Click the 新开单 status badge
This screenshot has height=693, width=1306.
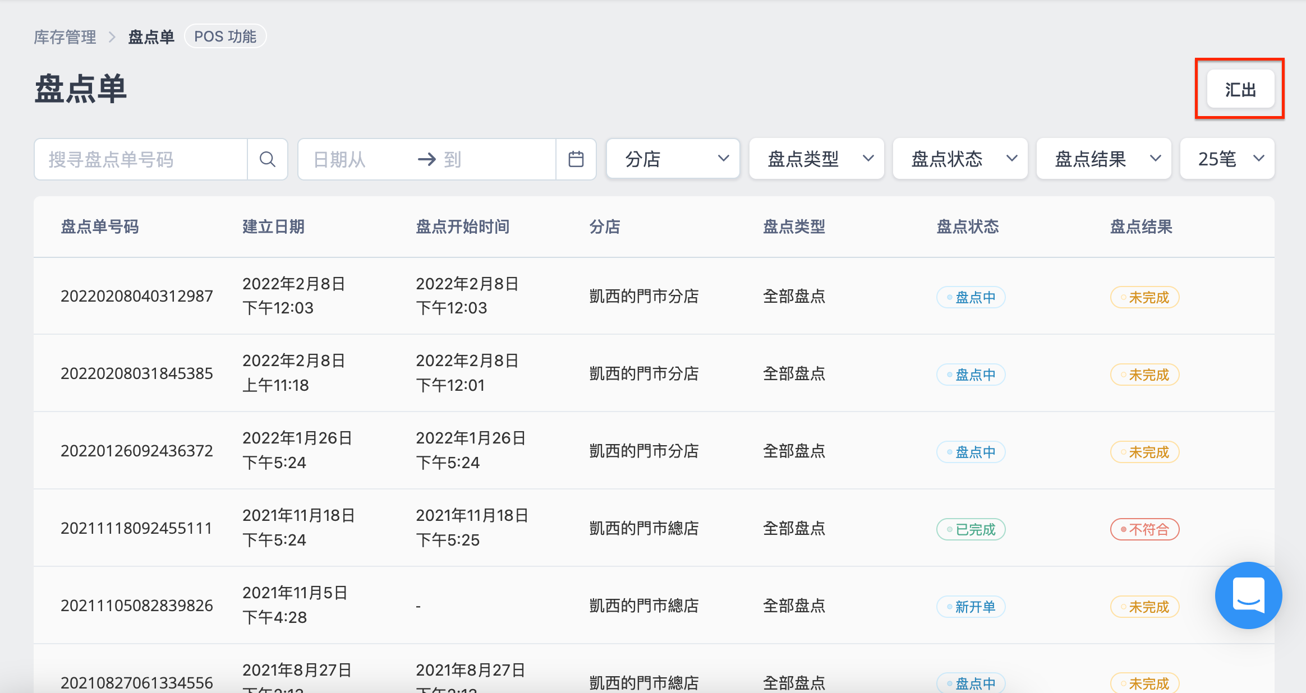971,607
